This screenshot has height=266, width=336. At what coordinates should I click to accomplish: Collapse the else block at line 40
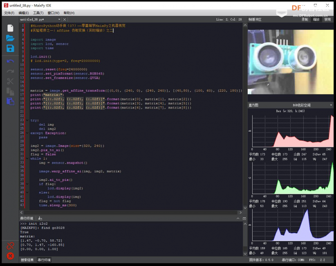(27, 192)
